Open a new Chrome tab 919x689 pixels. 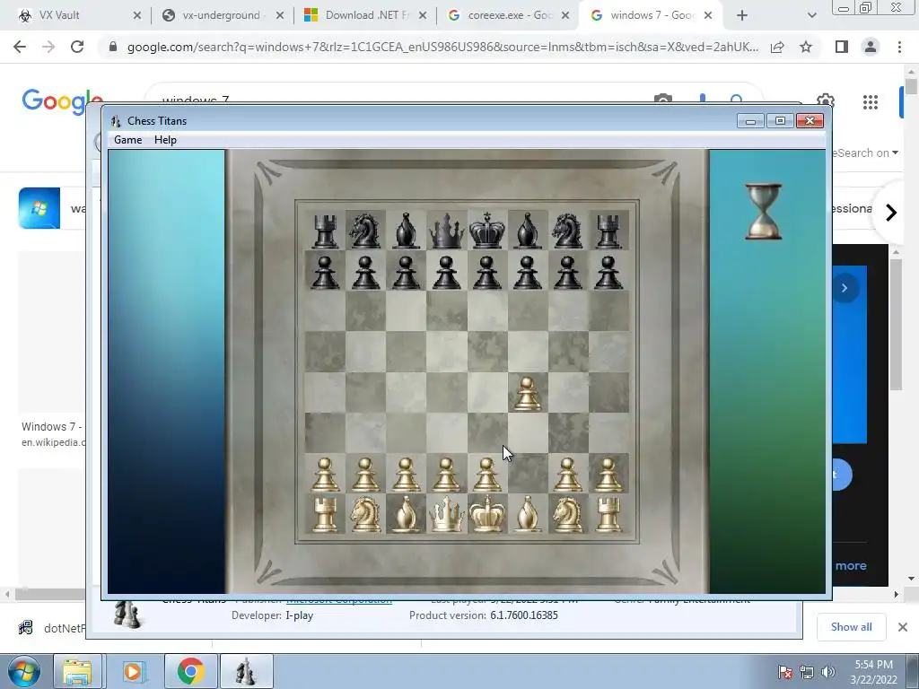(742, 15)
